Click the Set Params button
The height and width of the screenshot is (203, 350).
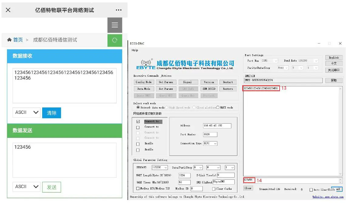[166, 89]
